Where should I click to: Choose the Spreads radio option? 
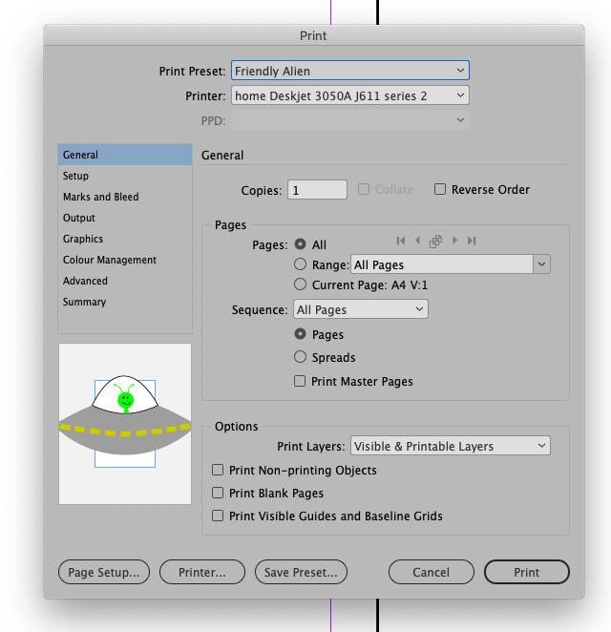(x=300, y=357)
